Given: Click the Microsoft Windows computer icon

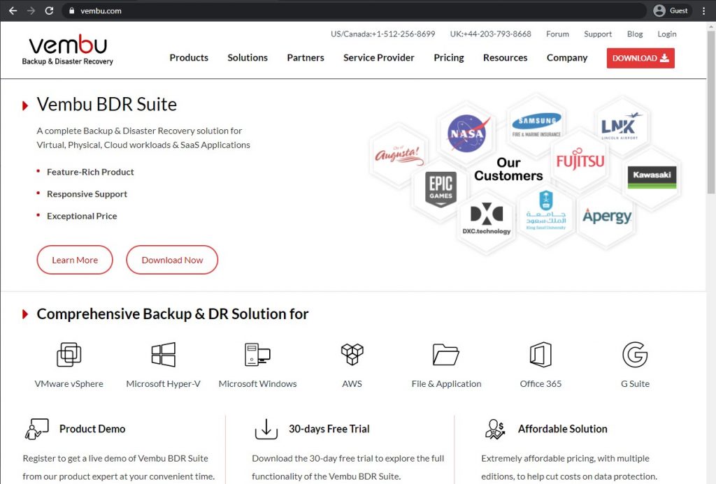Looking at the screenshot, I should pyautogui.click(x=257, y=355).
